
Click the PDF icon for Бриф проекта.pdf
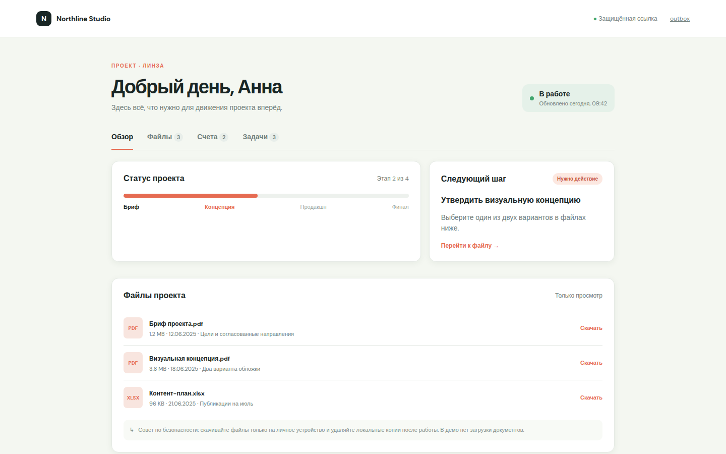click(x=133, y=328)
